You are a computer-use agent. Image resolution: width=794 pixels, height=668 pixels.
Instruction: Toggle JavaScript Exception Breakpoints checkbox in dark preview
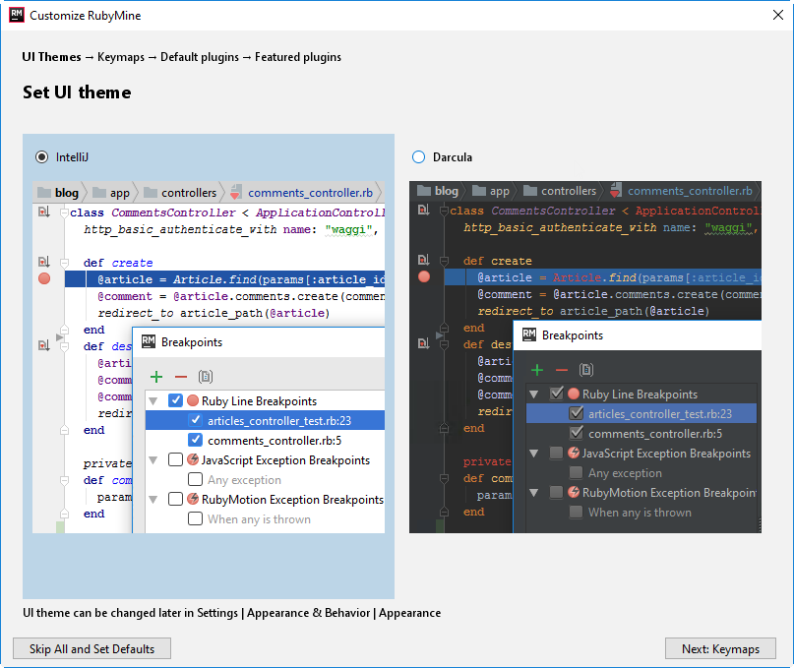pyautogui.click(x=556, y=454)
